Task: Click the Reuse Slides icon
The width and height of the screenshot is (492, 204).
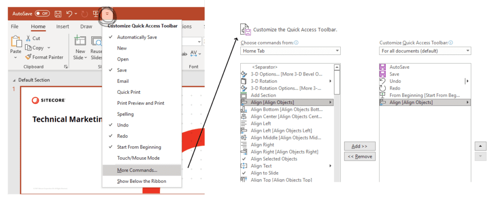Action: pyautogui.click(x=97, y=41)
